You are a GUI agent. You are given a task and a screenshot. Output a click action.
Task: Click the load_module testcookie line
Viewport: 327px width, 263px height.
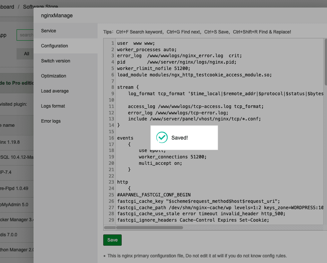[194, 74]
